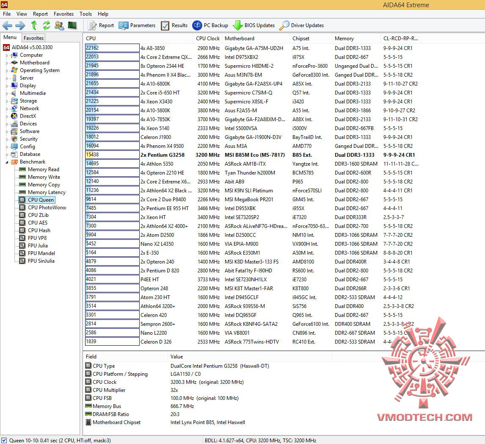
Task: Open the monitor graph icon in the toolbar
Action: (72, 25)
